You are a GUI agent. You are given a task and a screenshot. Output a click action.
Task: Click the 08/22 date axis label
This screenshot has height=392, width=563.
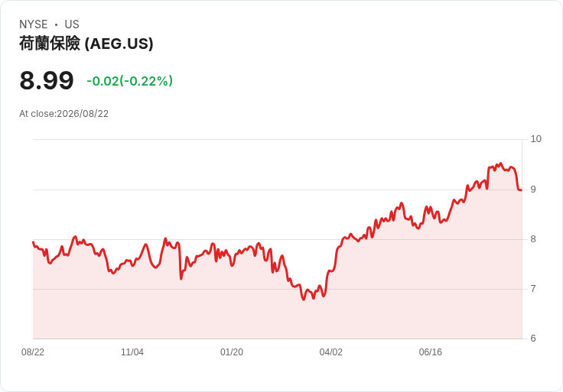click(x=33, y=352)
